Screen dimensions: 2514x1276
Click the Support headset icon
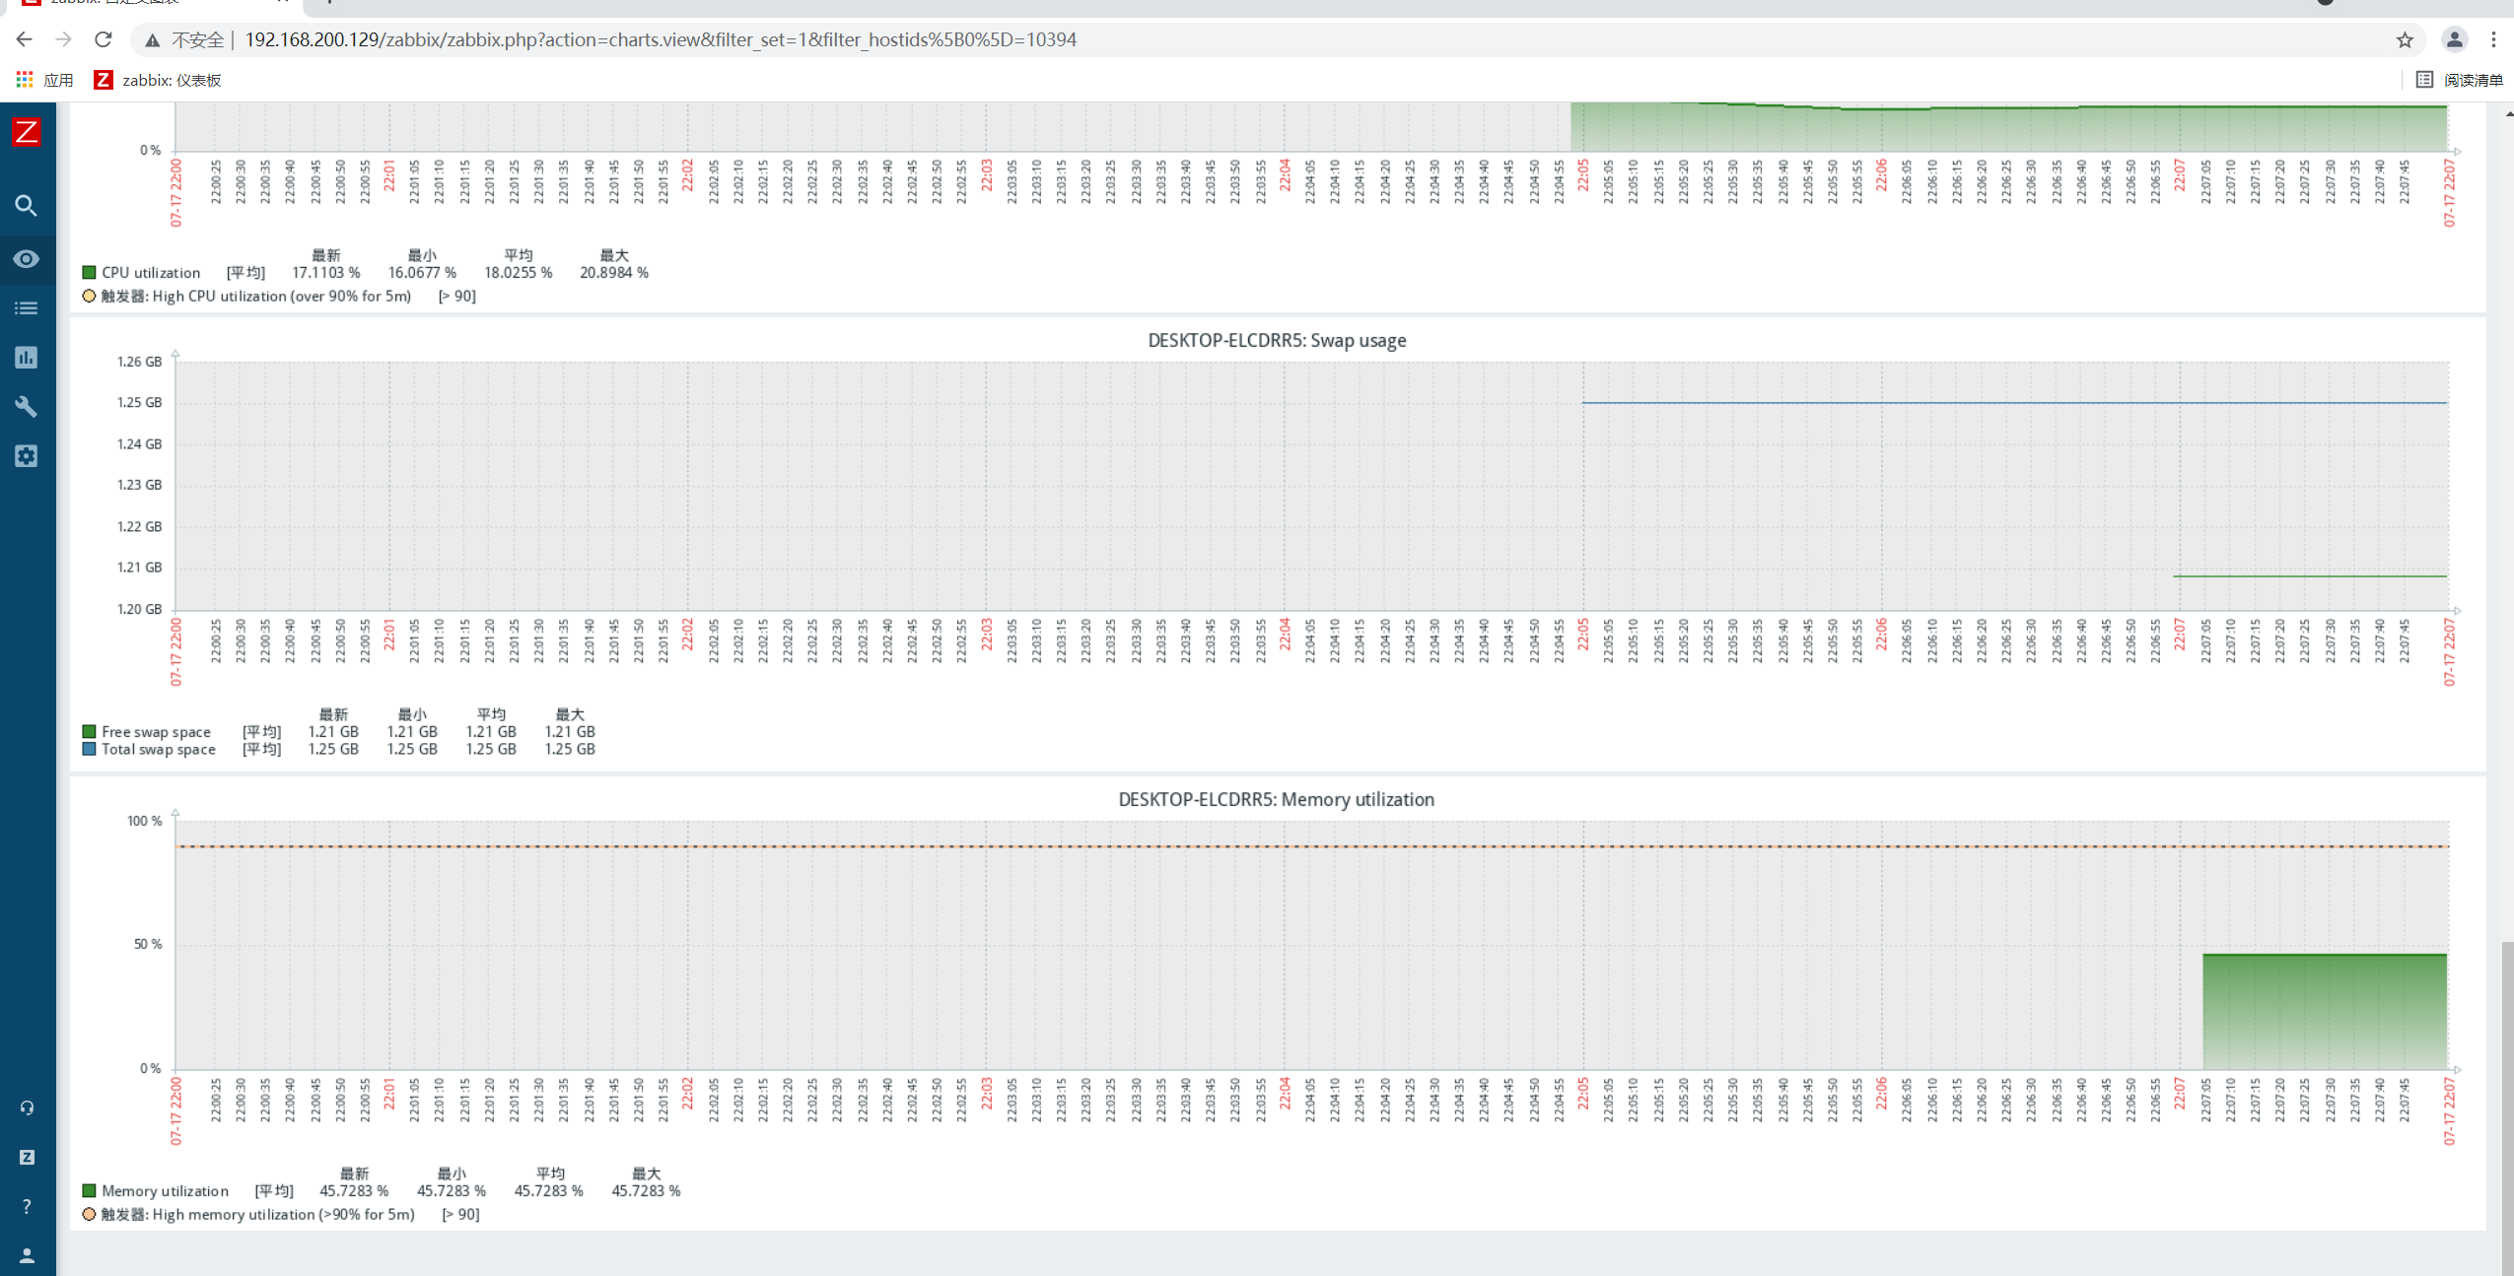[x=27, y=1108]
